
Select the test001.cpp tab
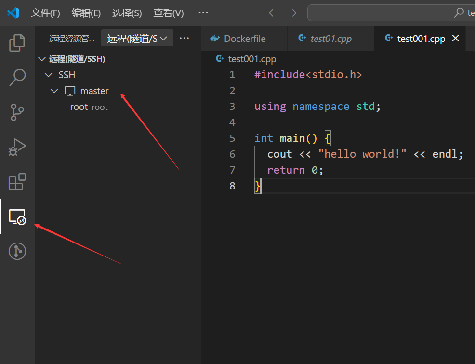click(421, 39)
